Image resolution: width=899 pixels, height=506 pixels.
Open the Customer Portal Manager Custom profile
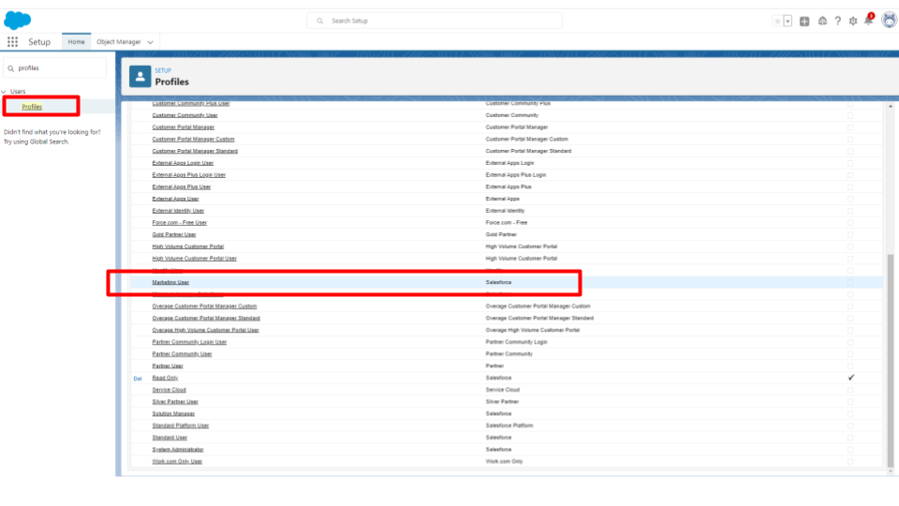193,140
